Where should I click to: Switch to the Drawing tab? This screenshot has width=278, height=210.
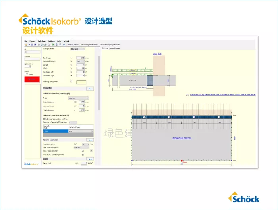(105, 48)
